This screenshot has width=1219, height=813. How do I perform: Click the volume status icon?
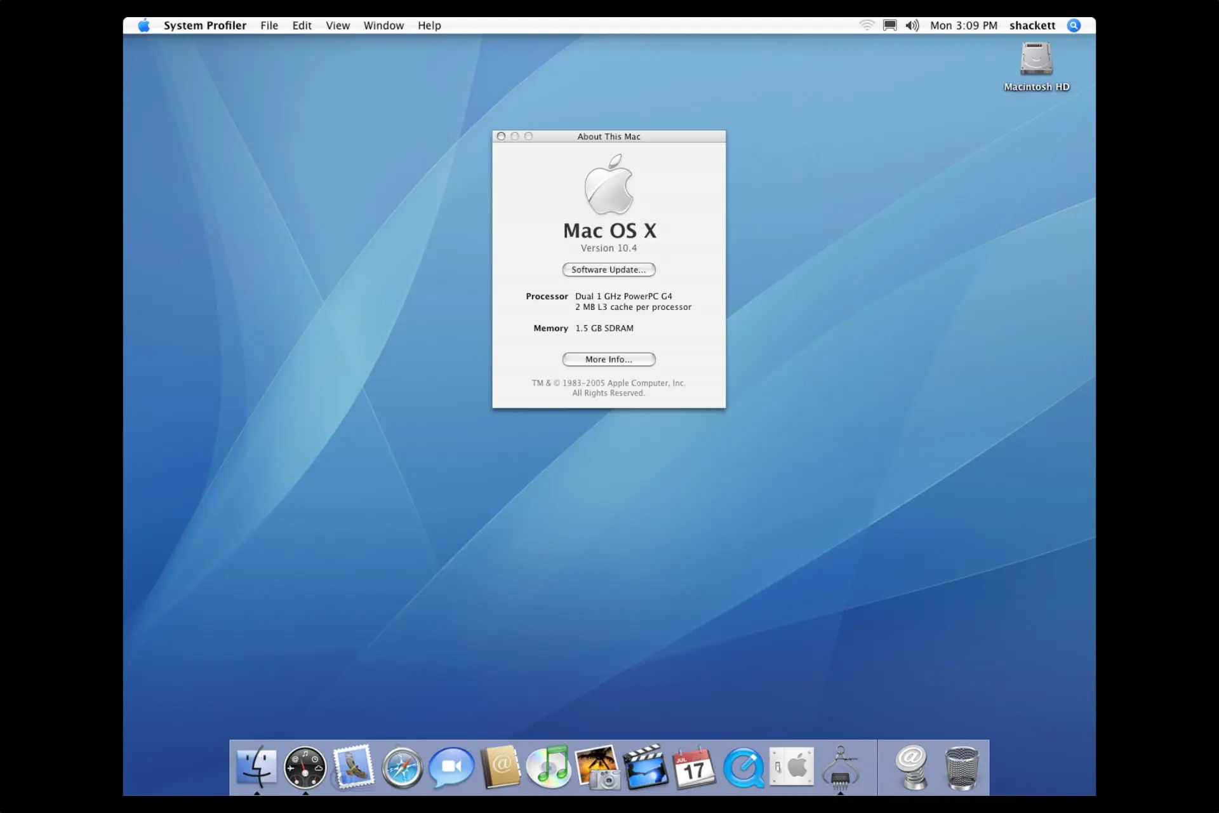(x=912, y=25)
